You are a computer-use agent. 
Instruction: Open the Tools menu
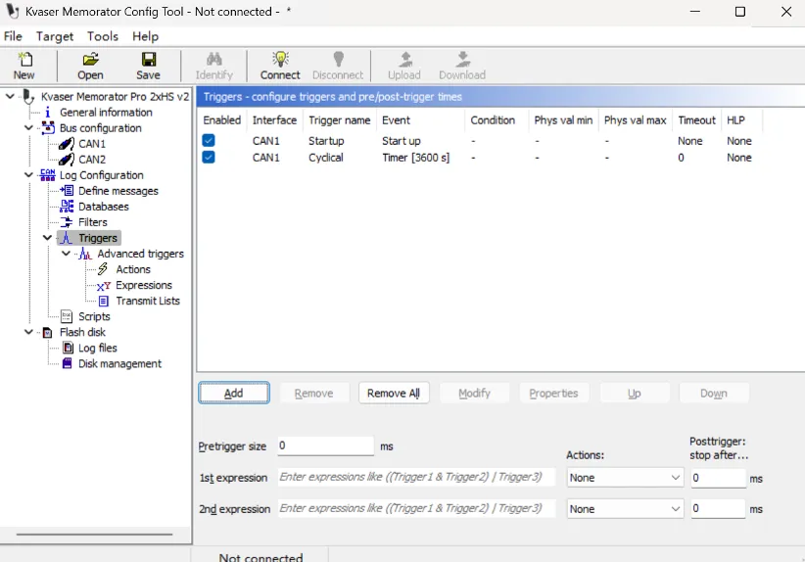pyautogui.click(x=103, y=36)
